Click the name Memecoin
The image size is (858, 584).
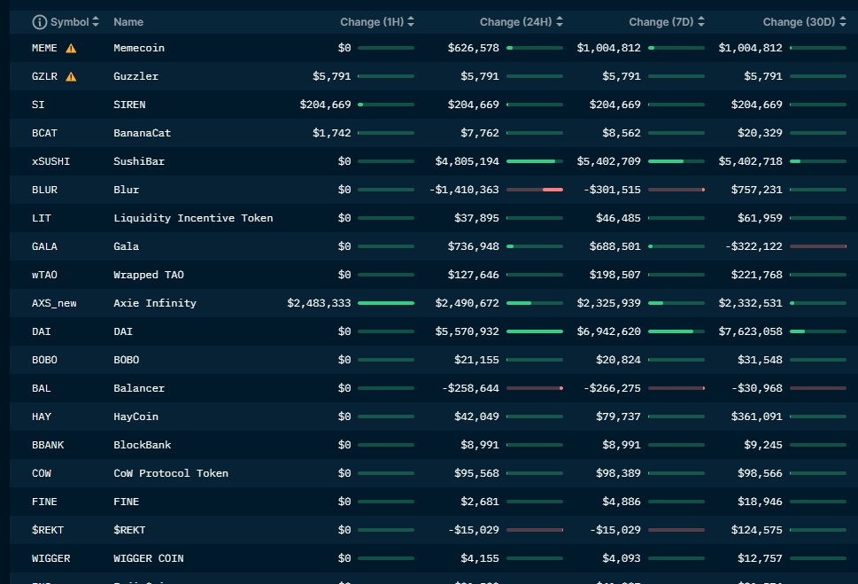[139, 48]
